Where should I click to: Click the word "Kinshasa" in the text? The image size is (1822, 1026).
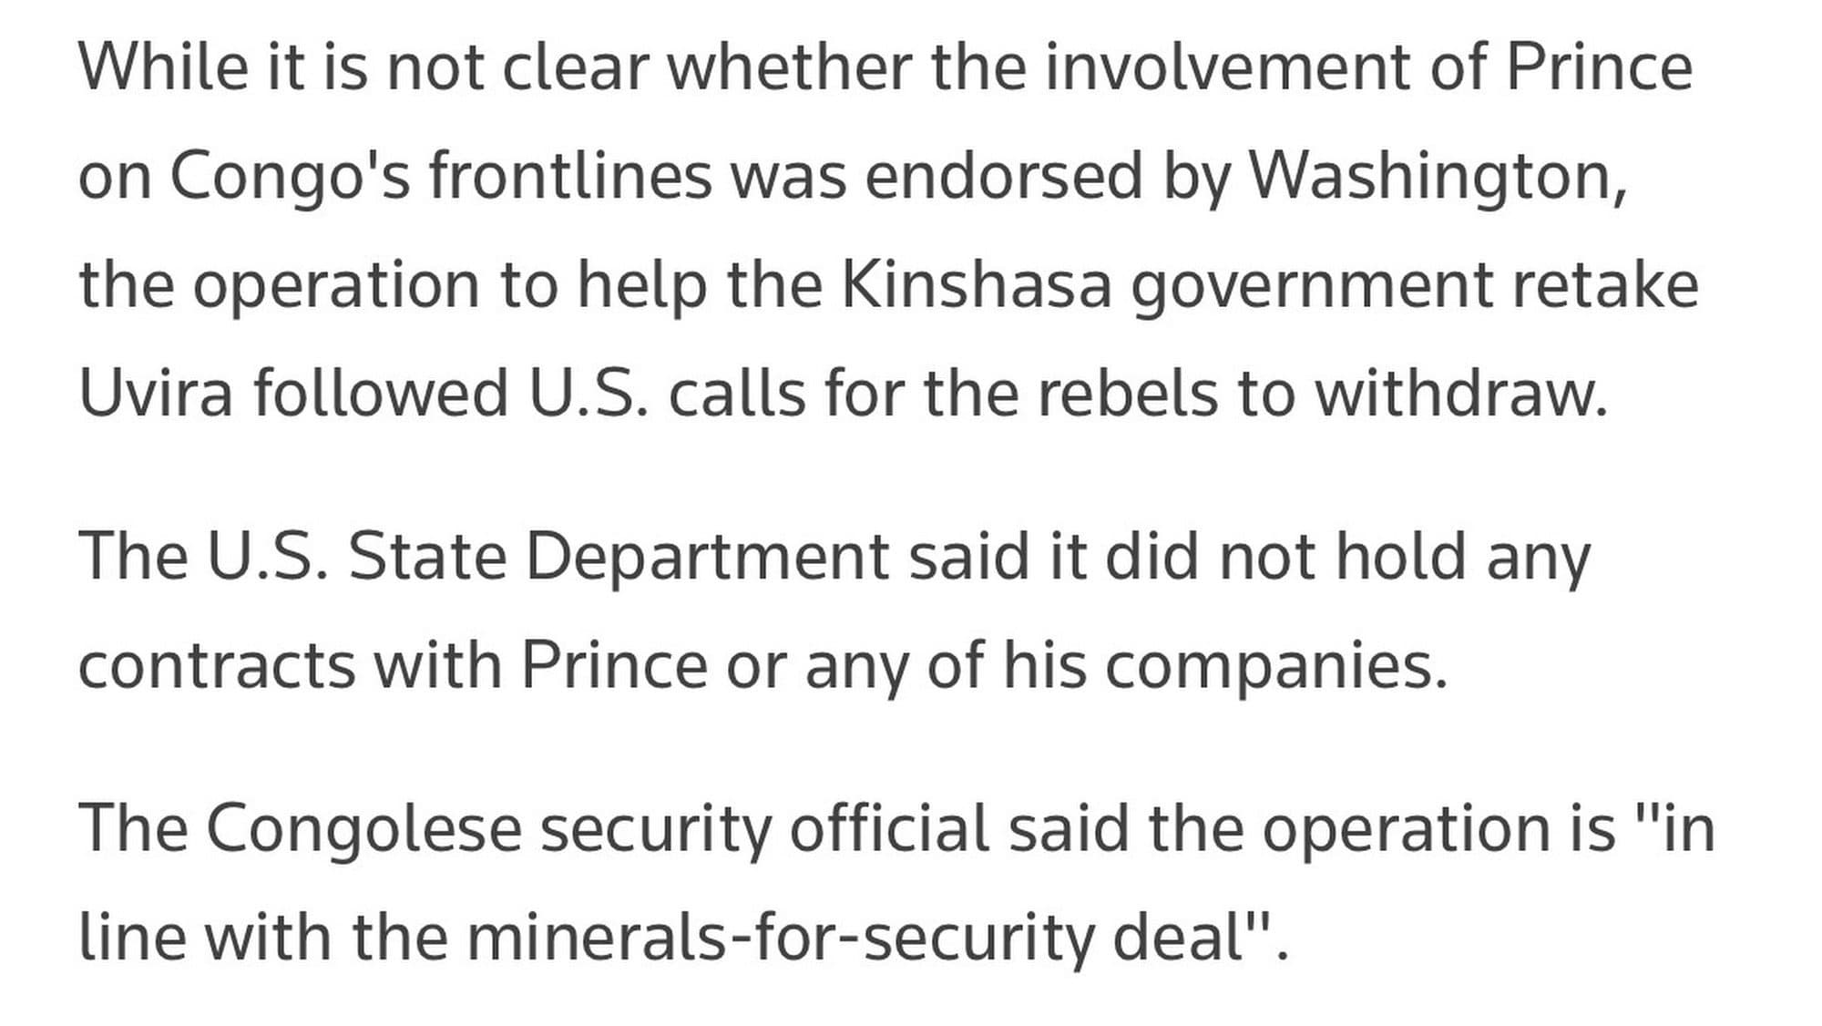point(975,285)
